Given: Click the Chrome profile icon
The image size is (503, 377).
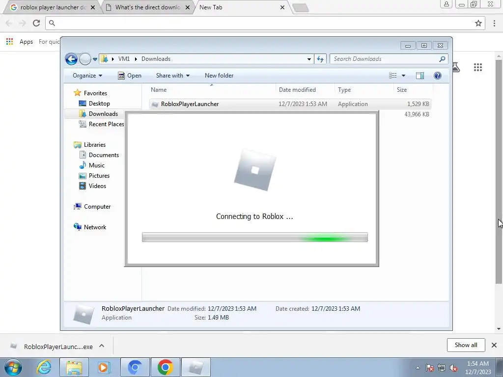Looking at the screenshot, I should tap(446, 4).
